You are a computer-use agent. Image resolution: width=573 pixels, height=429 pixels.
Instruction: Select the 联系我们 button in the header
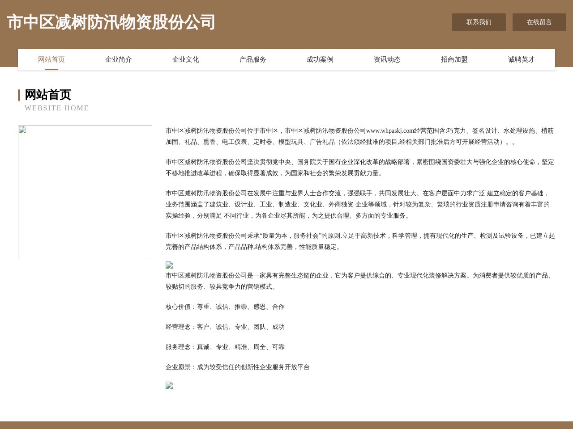click(x=479, y=22)
